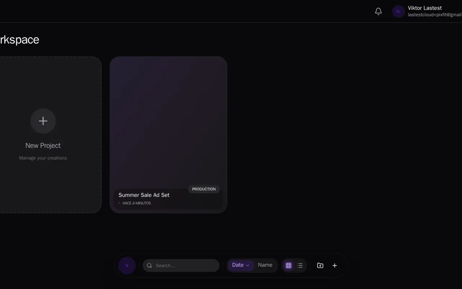Switch to list view
Screen dimensions: 462x289
pos(300,266)
